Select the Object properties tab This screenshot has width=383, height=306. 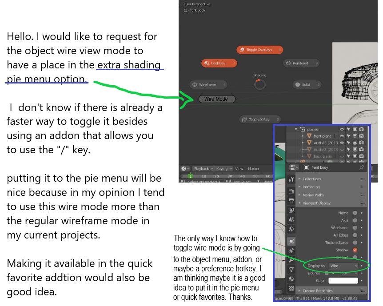tap(291, 241)
